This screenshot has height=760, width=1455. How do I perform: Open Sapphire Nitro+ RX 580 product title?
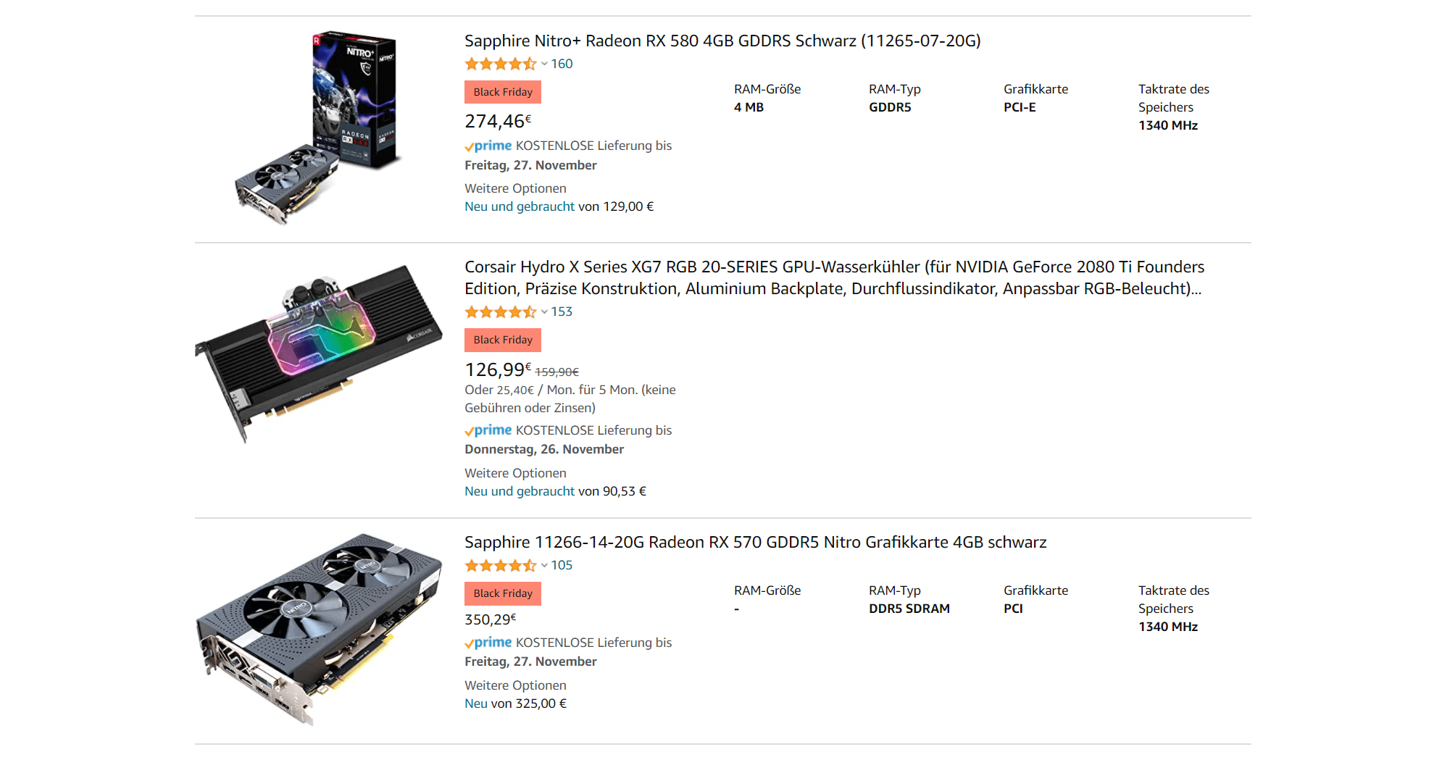pyautogui.click(x=722, y=41)
